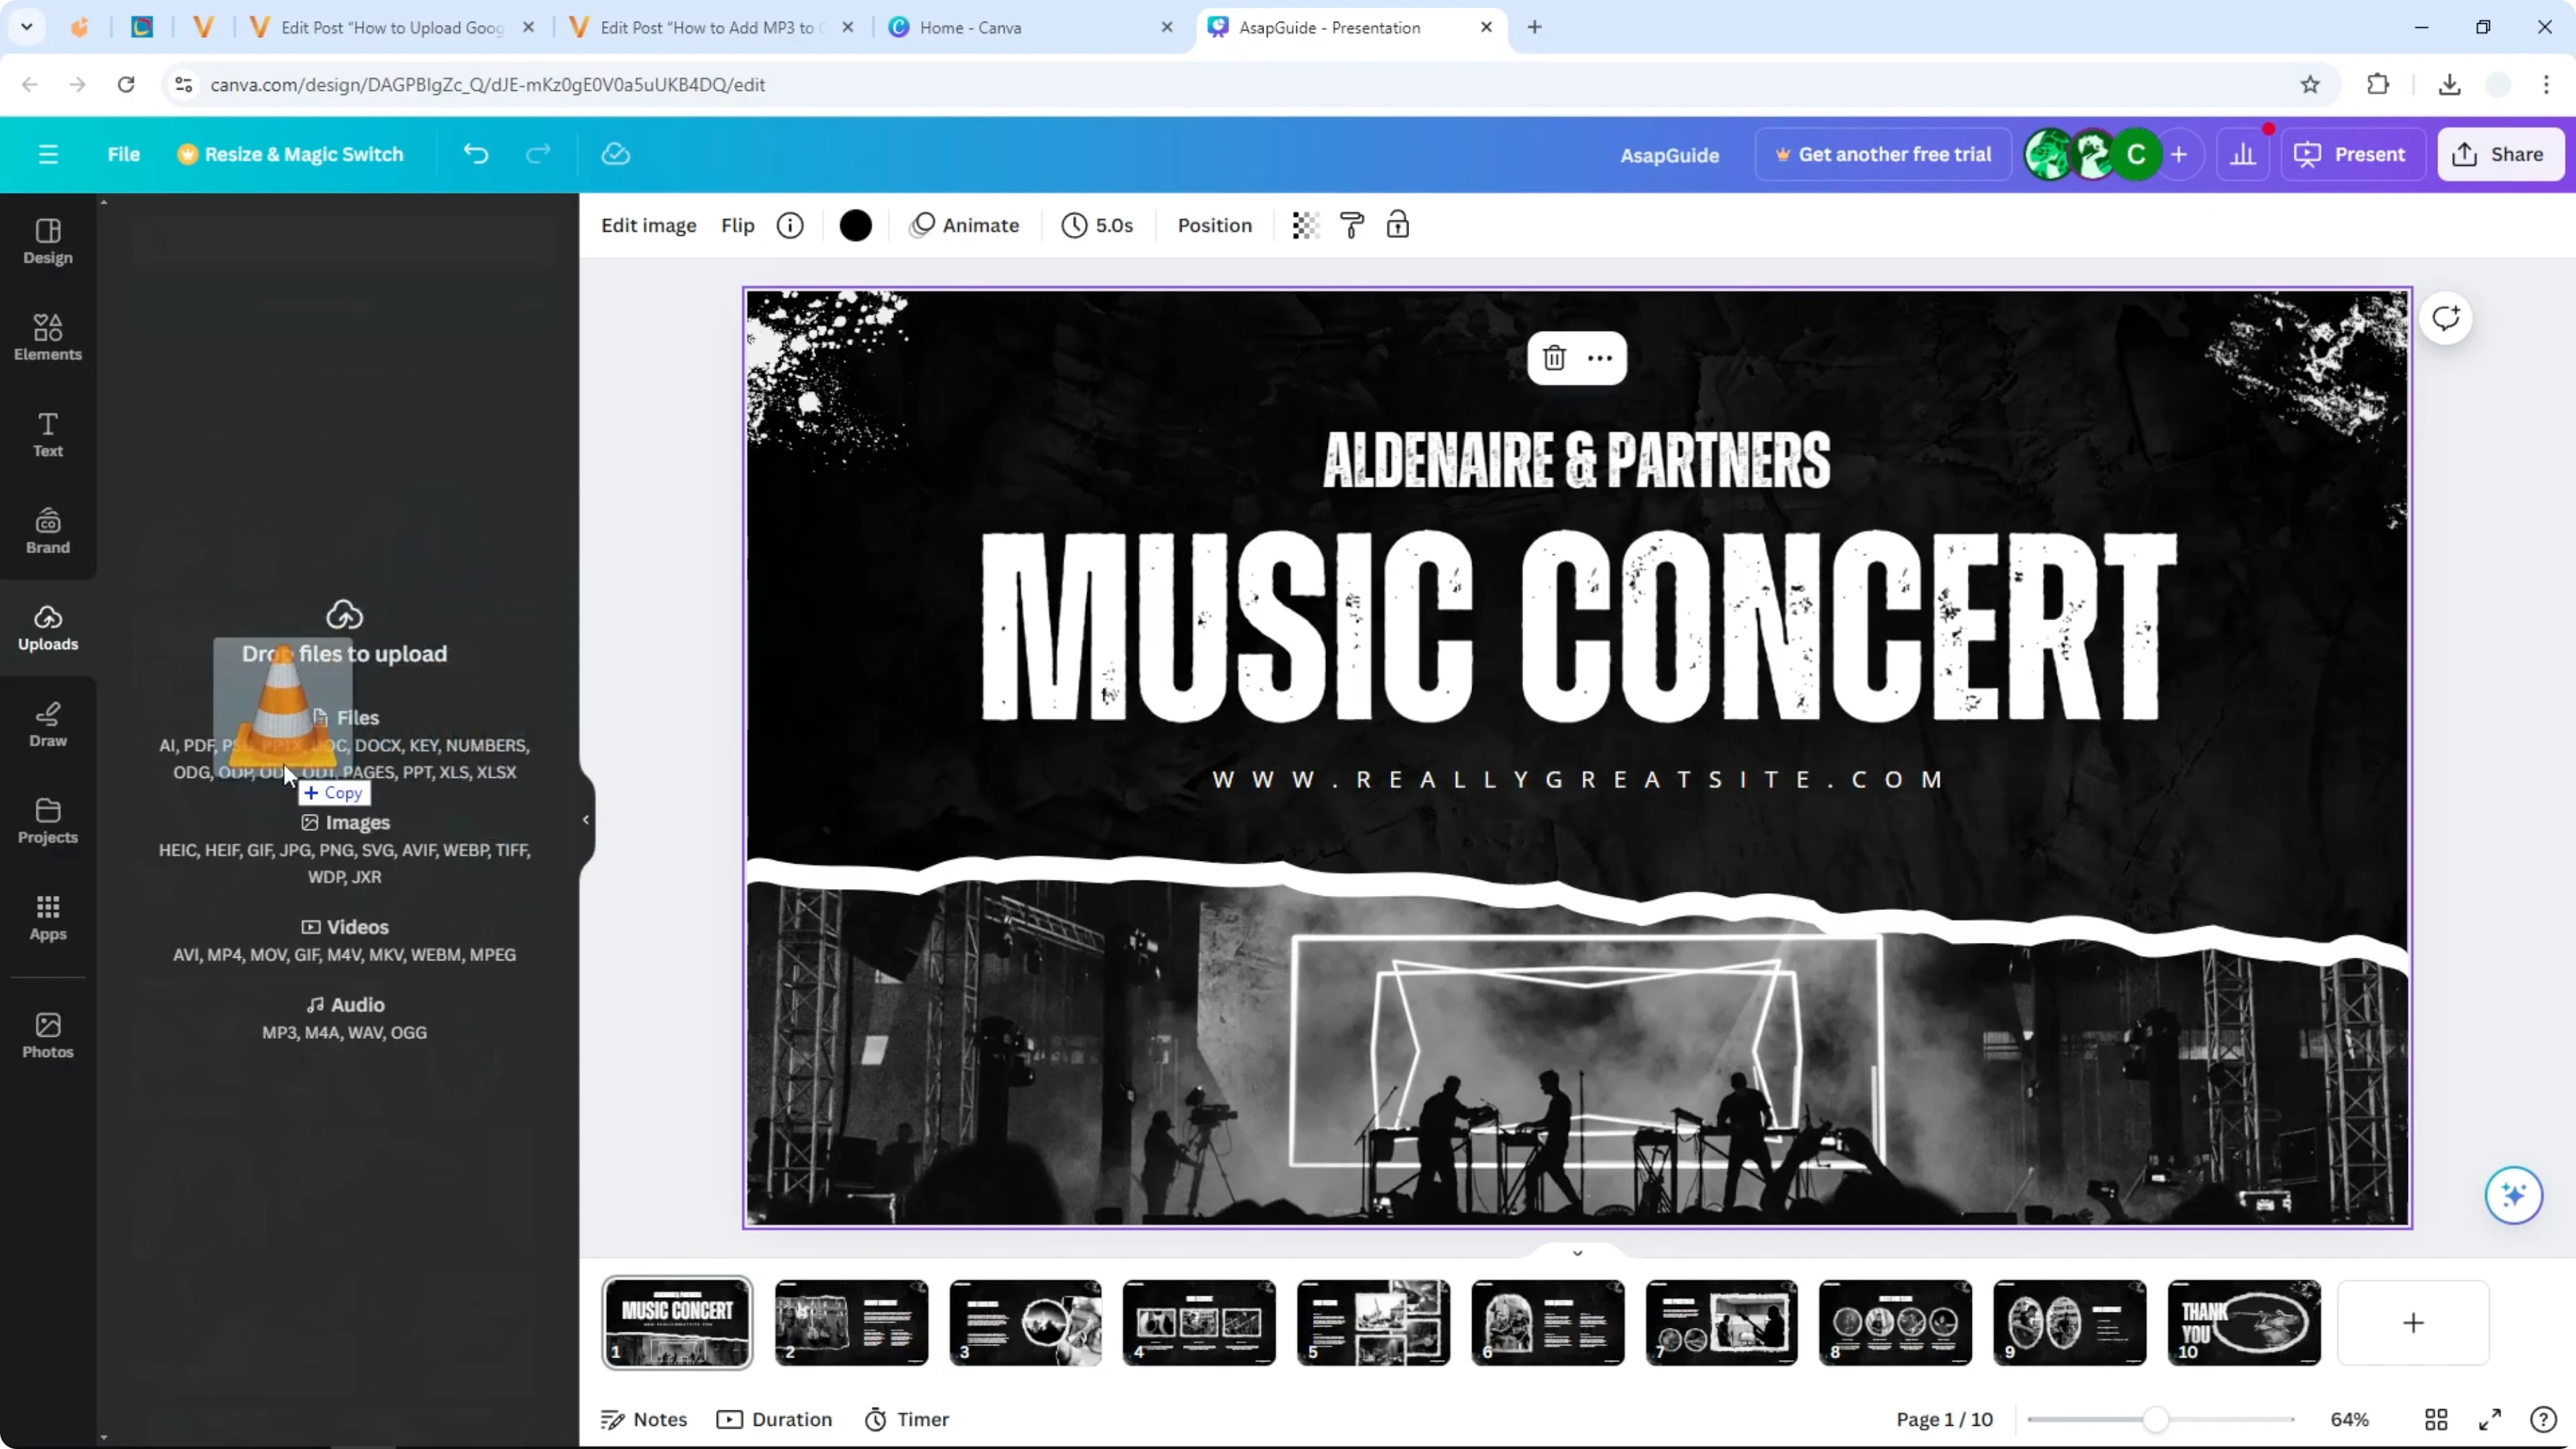Open the Duration view
The height and width of the screenshot is (1449, 2576).
tap(774, 1419)
